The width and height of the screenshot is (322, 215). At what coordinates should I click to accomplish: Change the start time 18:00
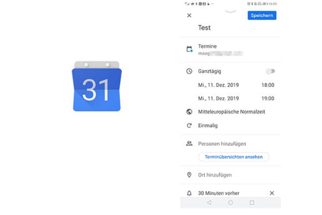pos(268,85)
